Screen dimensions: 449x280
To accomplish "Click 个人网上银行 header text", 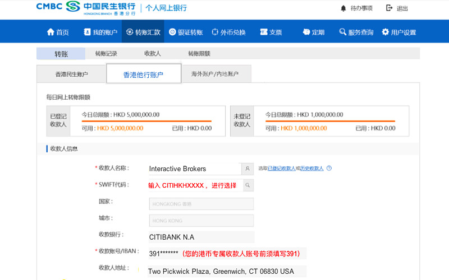I will pos(166,8).
